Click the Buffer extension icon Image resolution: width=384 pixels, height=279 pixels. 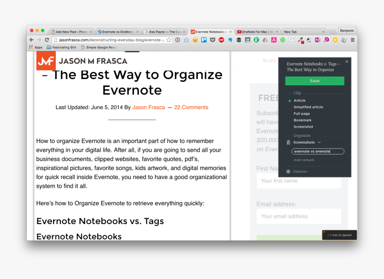238,40
